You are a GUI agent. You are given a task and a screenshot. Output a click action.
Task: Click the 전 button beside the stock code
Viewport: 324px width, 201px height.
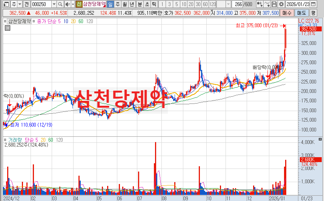[x=27, y=4]
